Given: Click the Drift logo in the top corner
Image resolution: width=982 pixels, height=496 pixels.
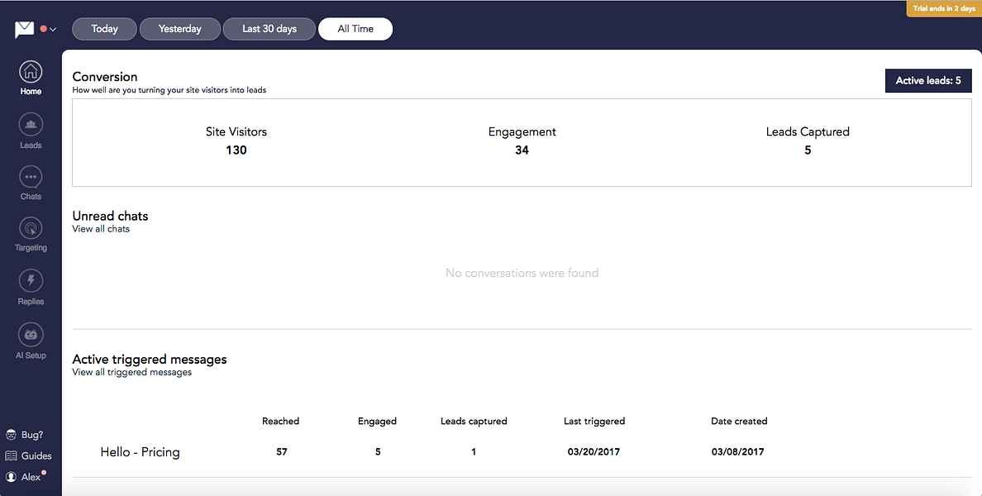Looking at the screenshot, I should pos(22,28).
